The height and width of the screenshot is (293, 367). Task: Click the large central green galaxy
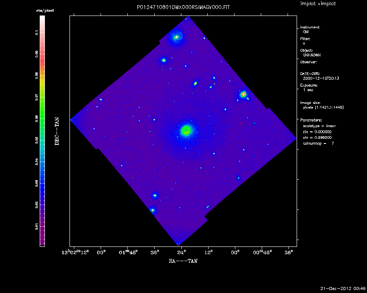coord(187,131)
